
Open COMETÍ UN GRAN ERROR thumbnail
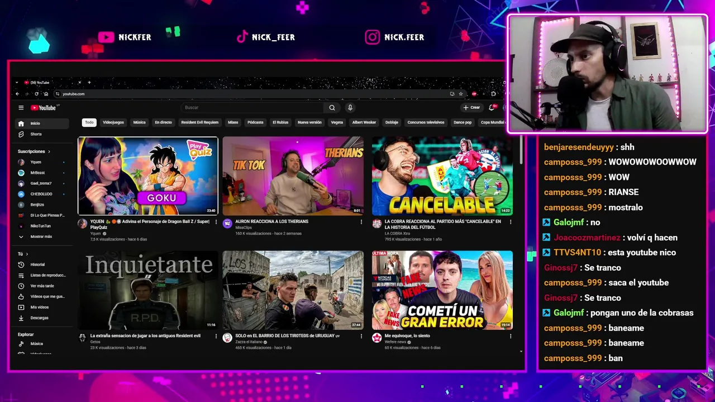pos(442,290)
